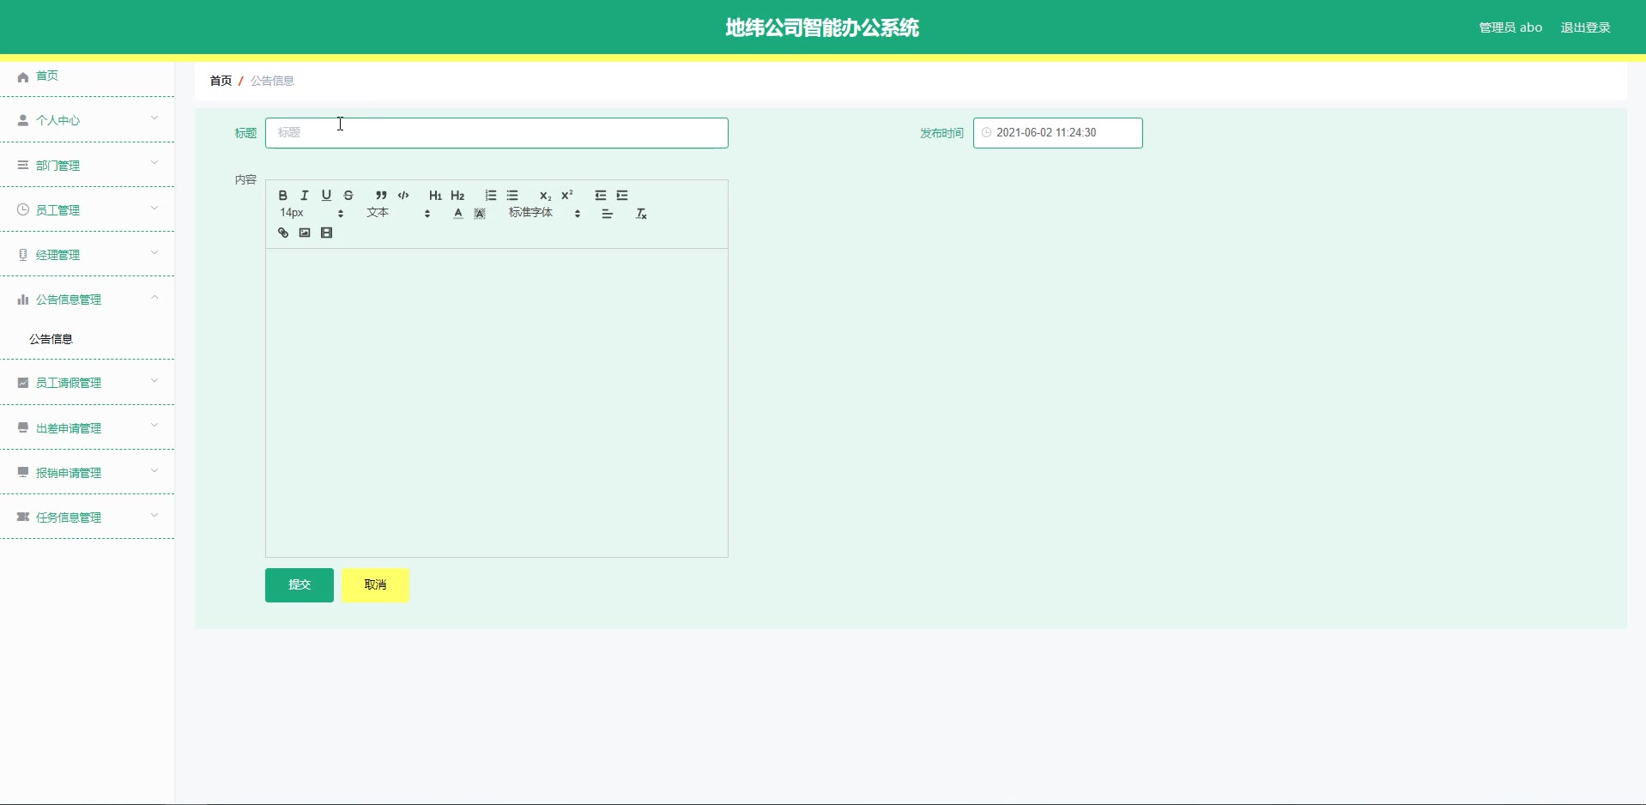Toggle bold formatting in editor
This screenshot has height=805, width=1646.
282,196
